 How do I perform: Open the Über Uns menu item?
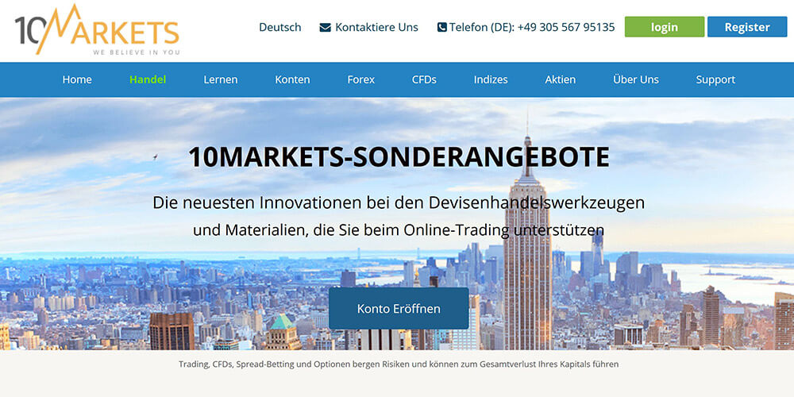tap(635, 79)
